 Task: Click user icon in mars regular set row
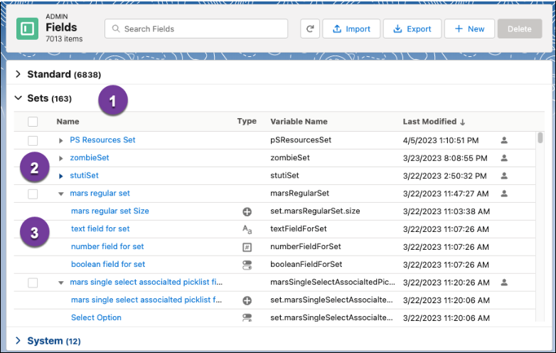click(x=504, y=194)
